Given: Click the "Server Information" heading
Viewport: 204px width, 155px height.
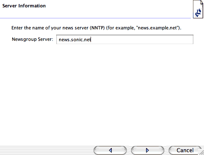Looking at the screenshot, I should (24, 6).
